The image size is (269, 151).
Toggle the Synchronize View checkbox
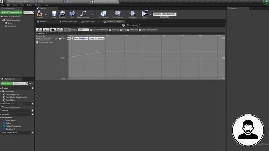pos(37,42)
